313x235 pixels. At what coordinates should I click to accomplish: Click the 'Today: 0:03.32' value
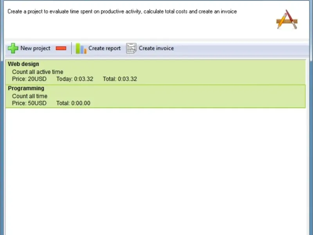[x=75, y=79]
